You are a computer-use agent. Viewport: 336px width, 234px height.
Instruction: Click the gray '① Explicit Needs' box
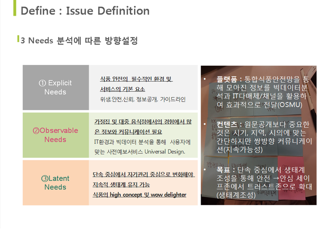tap(55, 88)
